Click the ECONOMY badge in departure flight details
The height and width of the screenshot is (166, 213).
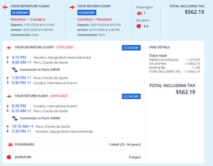(131, 48)
